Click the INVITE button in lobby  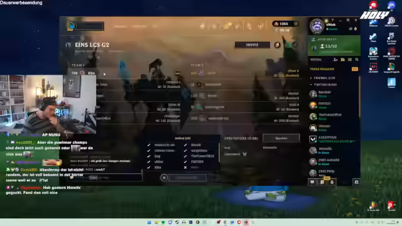(x=253, y=45)
